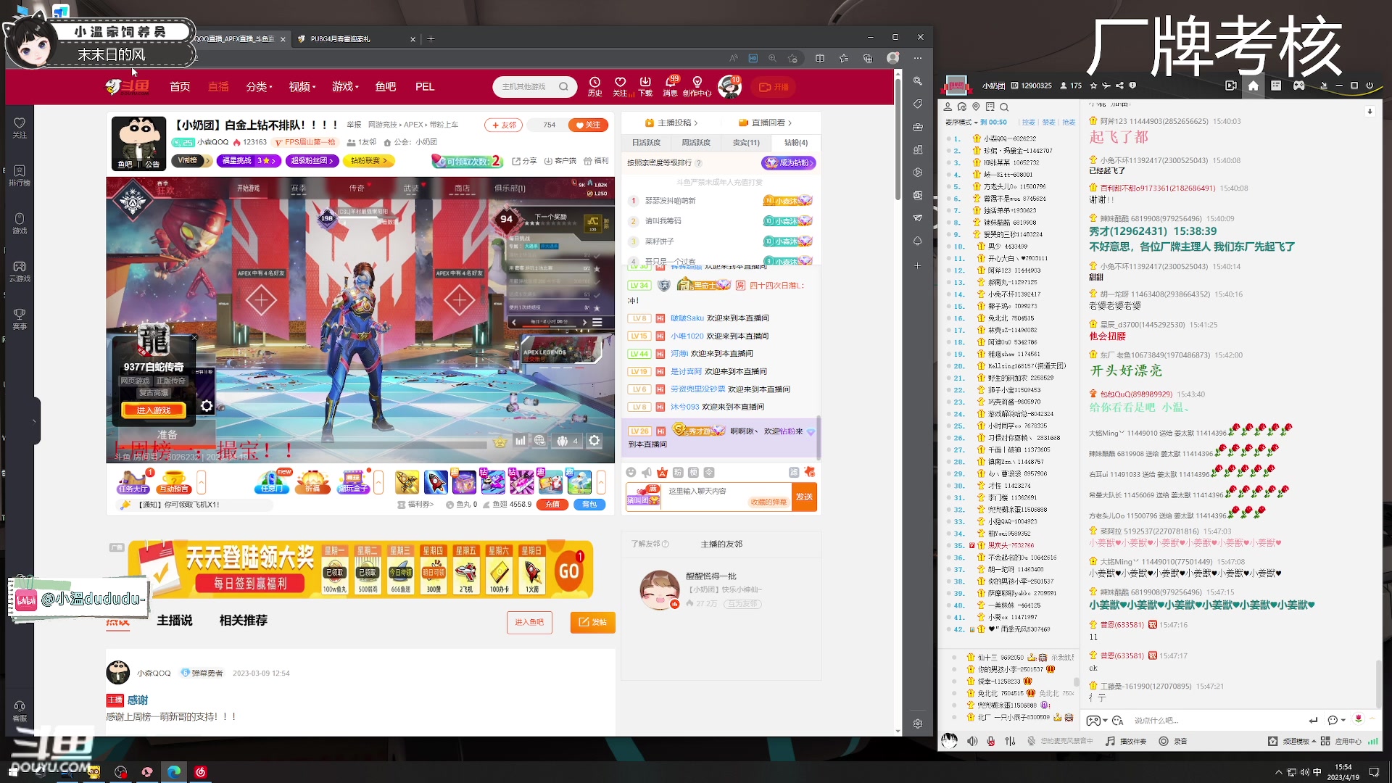Open Microsoft Edge from the taskbar
This screenshot has height=783, width=1392.
coord(174,772)
